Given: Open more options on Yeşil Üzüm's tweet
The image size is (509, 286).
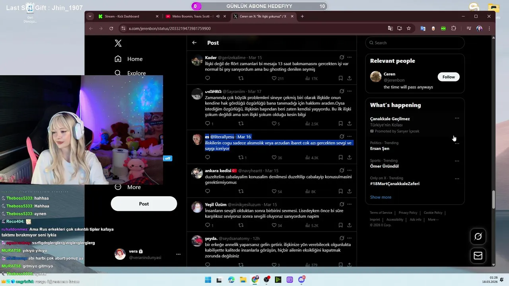Looking at the screenshot, I should 349,204.
